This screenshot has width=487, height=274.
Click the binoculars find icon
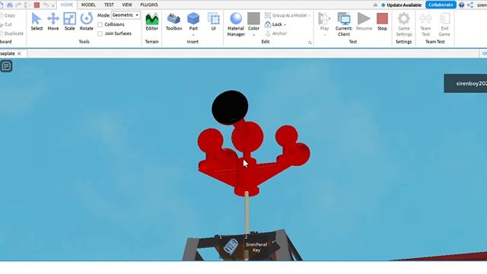tap(10, 5)
